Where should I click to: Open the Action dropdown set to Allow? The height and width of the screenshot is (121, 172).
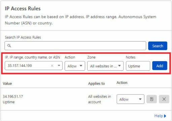tap(75, 66)
